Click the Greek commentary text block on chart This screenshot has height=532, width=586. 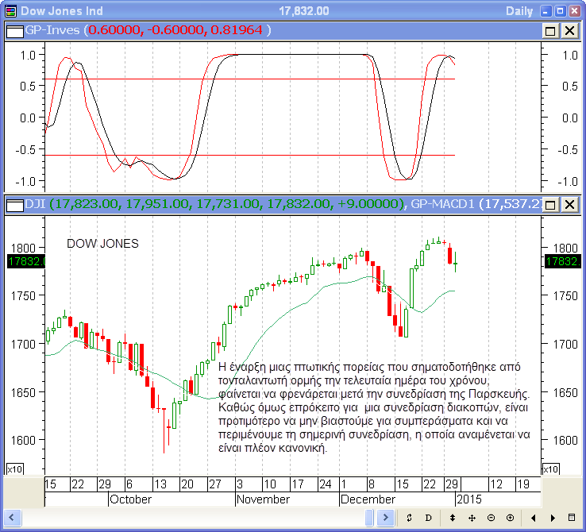(x=374, y=407)
